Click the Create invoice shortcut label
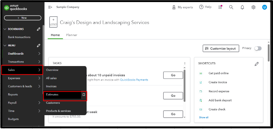The width and height of the screenshot is (273, 129). (218, 82)
